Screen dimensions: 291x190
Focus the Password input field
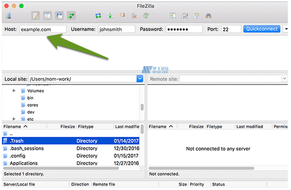tap(184, 30)
